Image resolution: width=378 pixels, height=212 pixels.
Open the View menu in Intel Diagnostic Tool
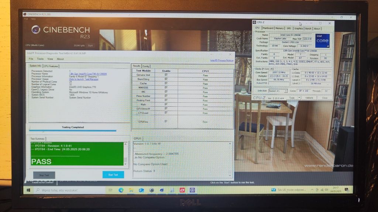(x=50, y=59)
